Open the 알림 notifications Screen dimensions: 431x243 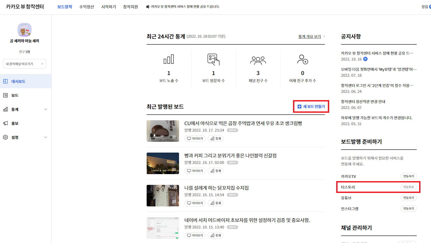pos(425,7)
